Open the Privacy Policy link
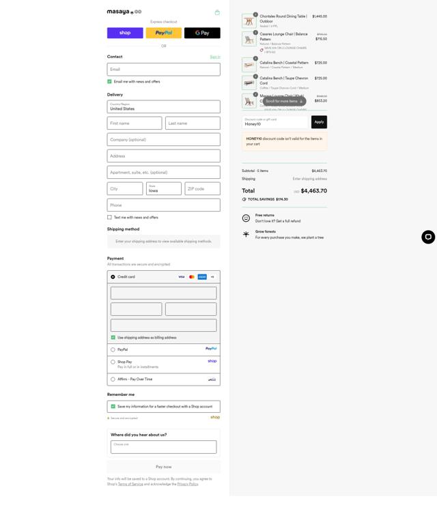437x516 pixels. pos(188,484)
